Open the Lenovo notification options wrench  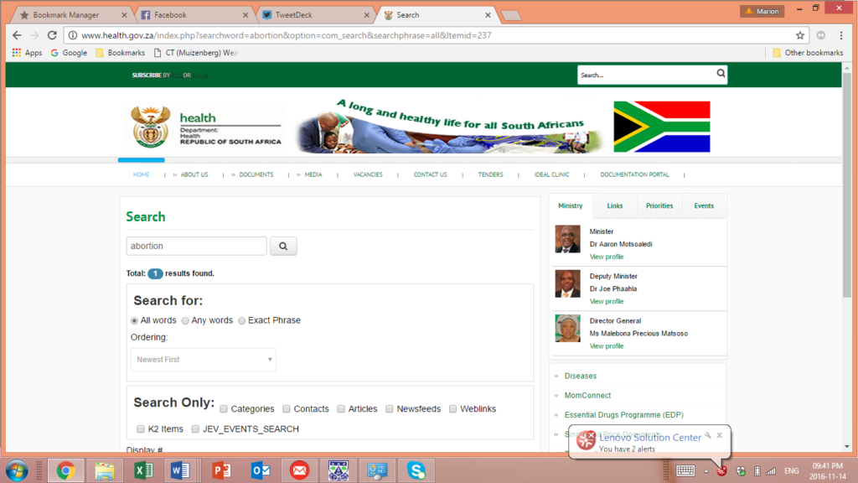[x=708, y=435]
